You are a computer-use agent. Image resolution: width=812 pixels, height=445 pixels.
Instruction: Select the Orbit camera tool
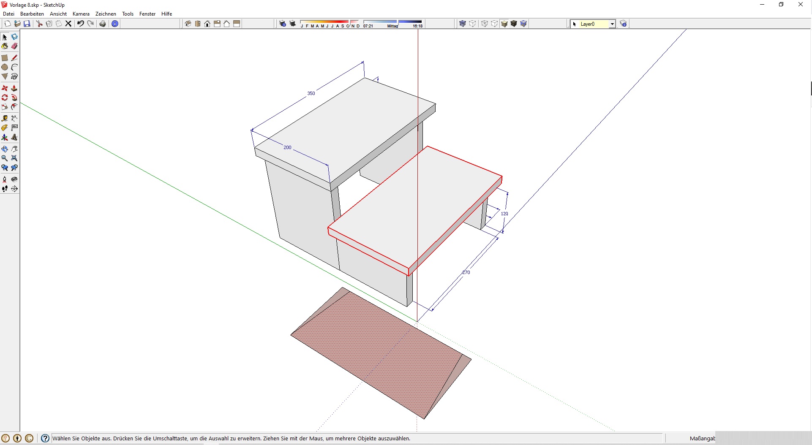[5, 149]
